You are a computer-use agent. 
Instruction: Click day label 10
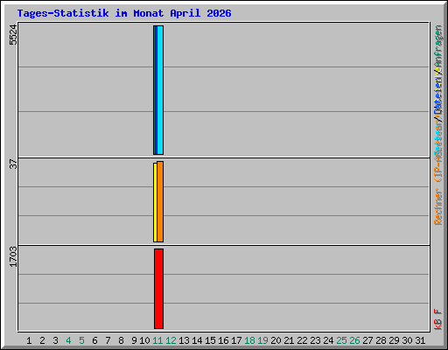pyautogui.click(x=144, y=340)
